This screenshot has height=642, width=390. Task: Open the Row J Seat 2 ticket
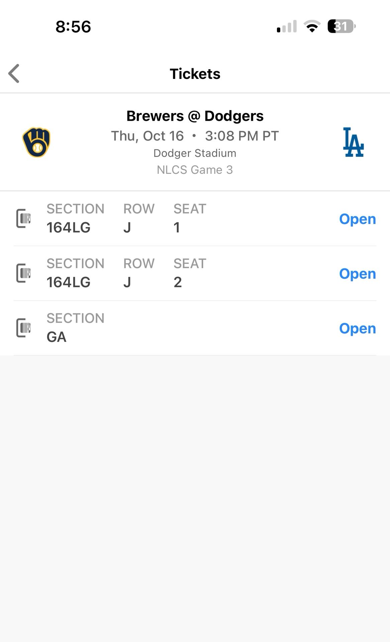coord(357,274)
